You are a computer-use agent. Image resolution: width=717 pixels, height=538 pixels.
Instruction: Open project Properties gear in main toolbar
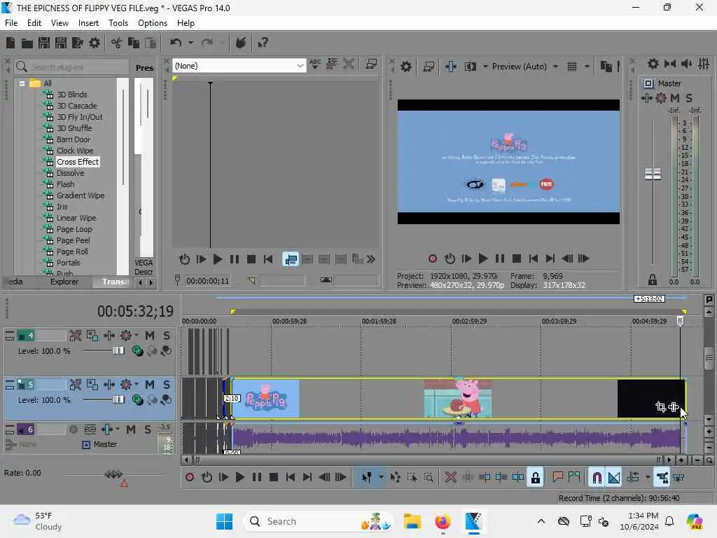click(x=95, y=43)
